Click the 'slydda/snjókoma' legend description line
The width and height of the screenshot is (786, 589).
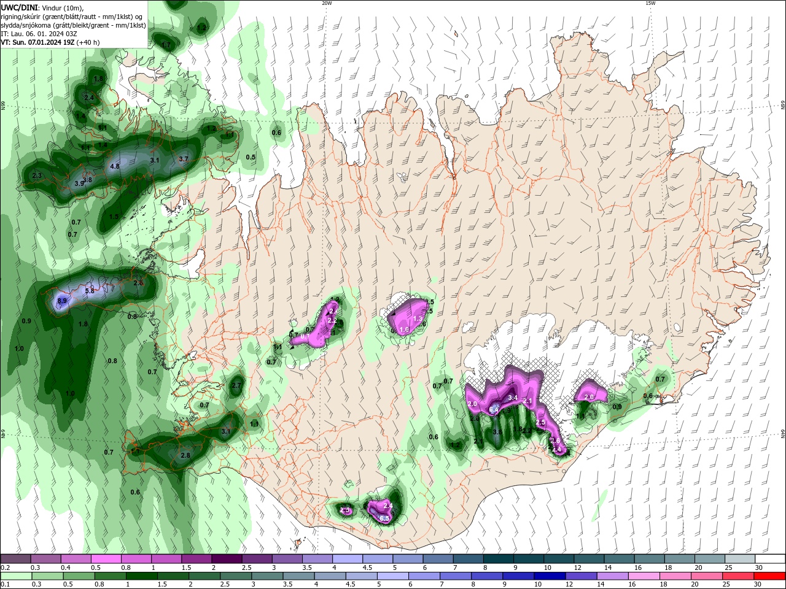[73, 25]
